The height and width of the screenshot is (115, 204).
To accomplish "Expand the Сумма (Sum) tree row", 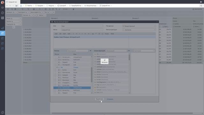I will click(x=59, y=70).
